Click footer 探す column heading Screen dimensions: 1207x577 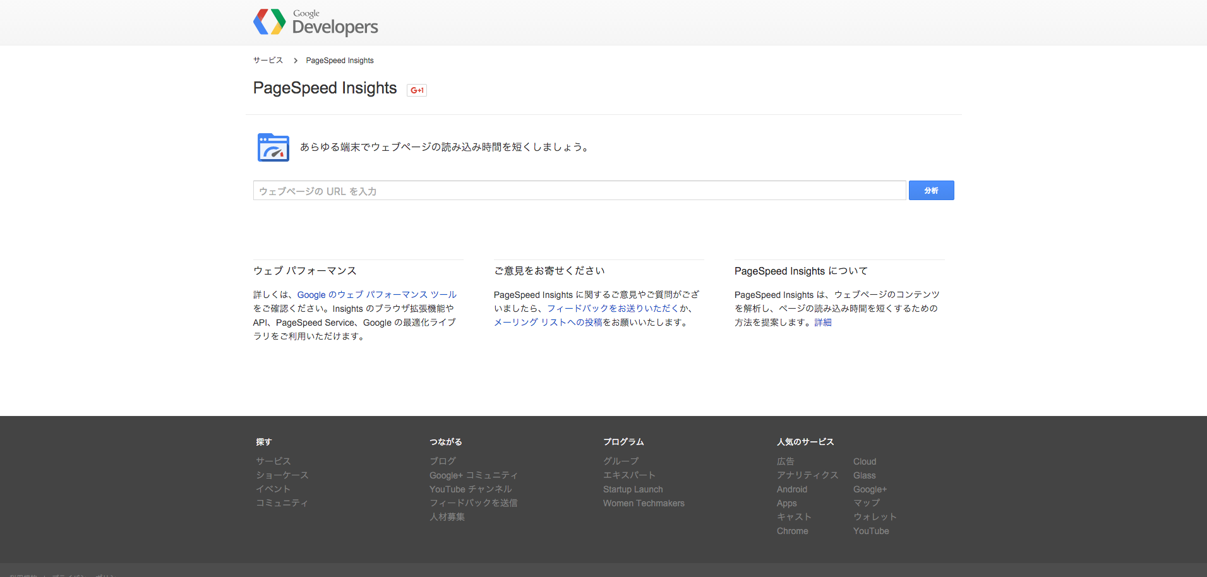[x=264, y=442]
